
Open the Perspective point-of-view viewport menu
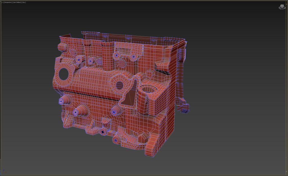coord(8,2)
